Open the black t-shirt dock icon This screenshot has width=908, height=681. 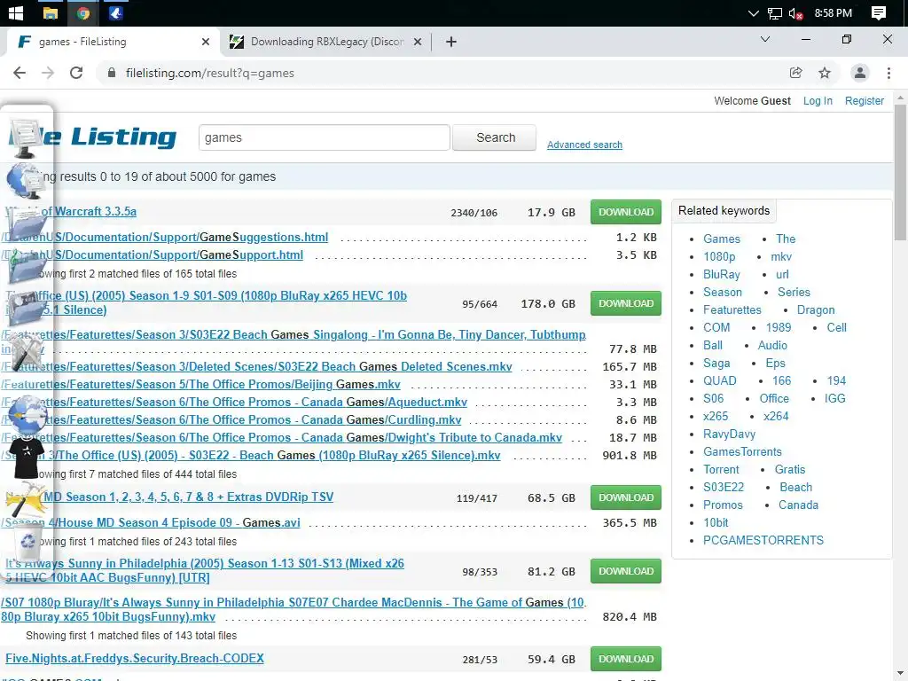26,458
